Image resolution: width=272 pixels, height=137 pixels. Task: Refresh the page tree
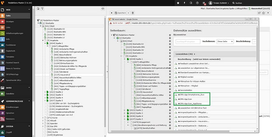tap(103, 9)
